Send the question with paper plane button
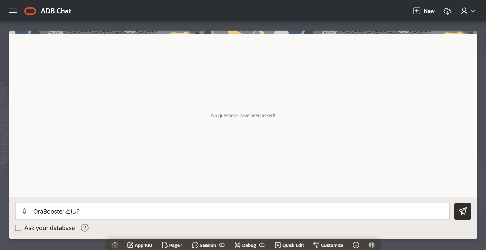This screenshot has width=486, height=250. pyautogui.click(x=462, y=211)
